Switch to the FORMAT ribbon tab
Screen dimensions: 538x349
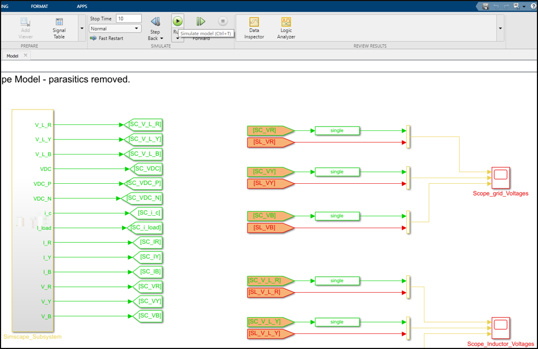click(x=39, y=6)
